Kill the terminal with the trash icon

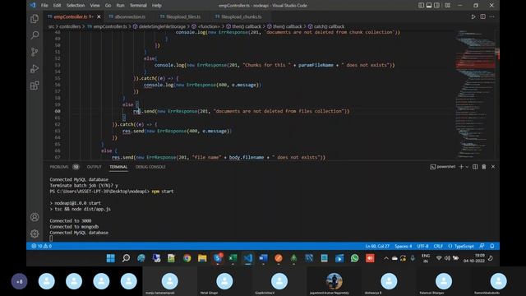point(484,167)
